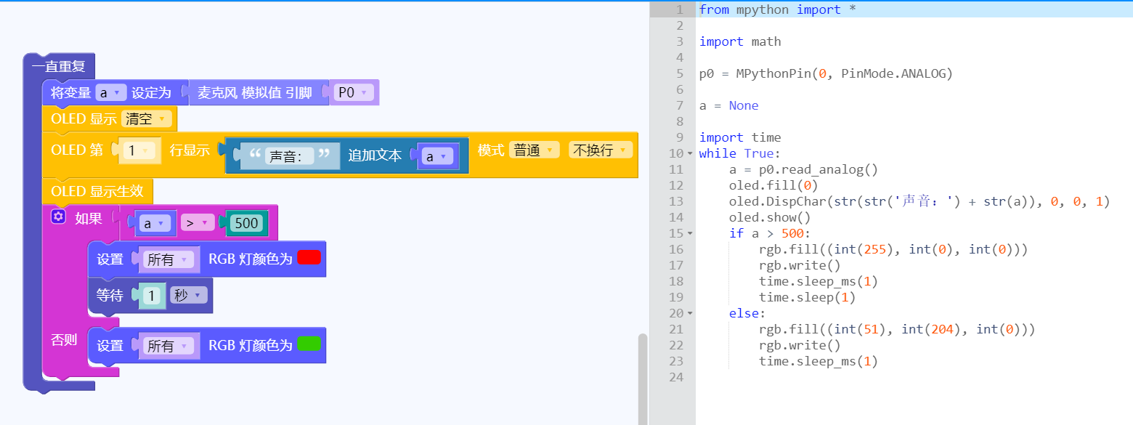This screenshot has height=425, width=1133.
Task: Collapse the if statement fold at line 15
Action: coord(690,233)
